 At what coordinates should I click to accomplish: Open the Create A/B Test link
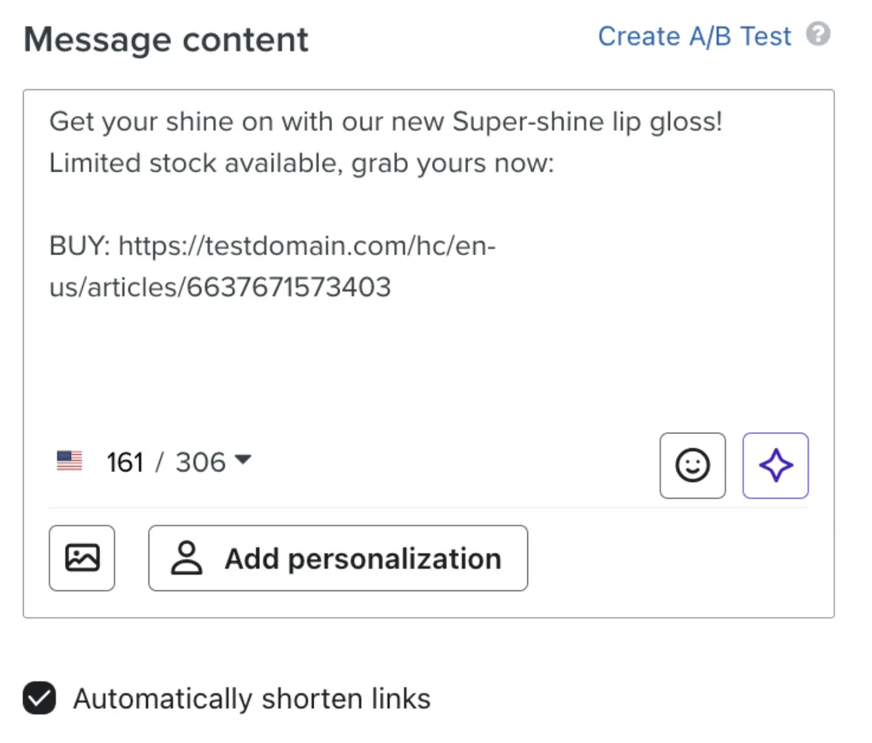pyautogui.click(x=694, y=37)
